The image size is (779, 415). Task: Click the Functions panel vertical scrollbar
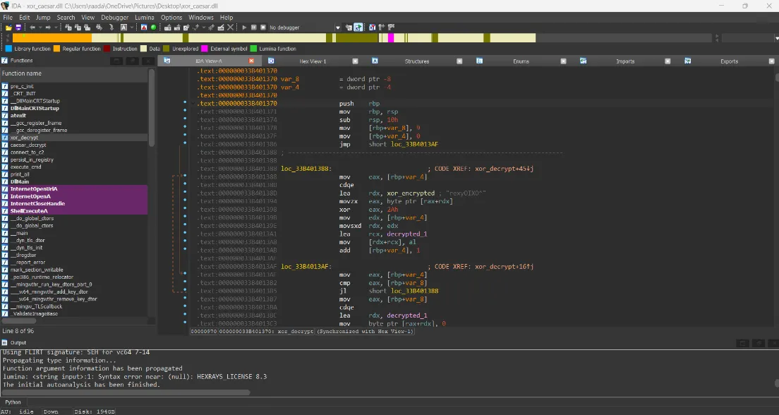point(152,108)
